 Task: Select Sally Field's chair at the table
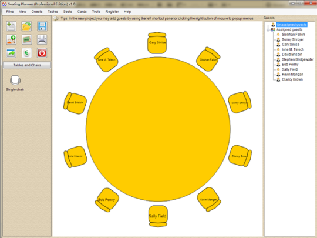click(158, 216)
